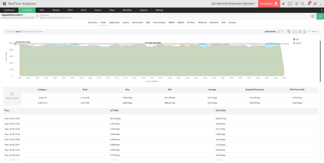Screen dimensions: 324x163
Task: Click the search magnifier icon
Action: [x=303, y=4]
